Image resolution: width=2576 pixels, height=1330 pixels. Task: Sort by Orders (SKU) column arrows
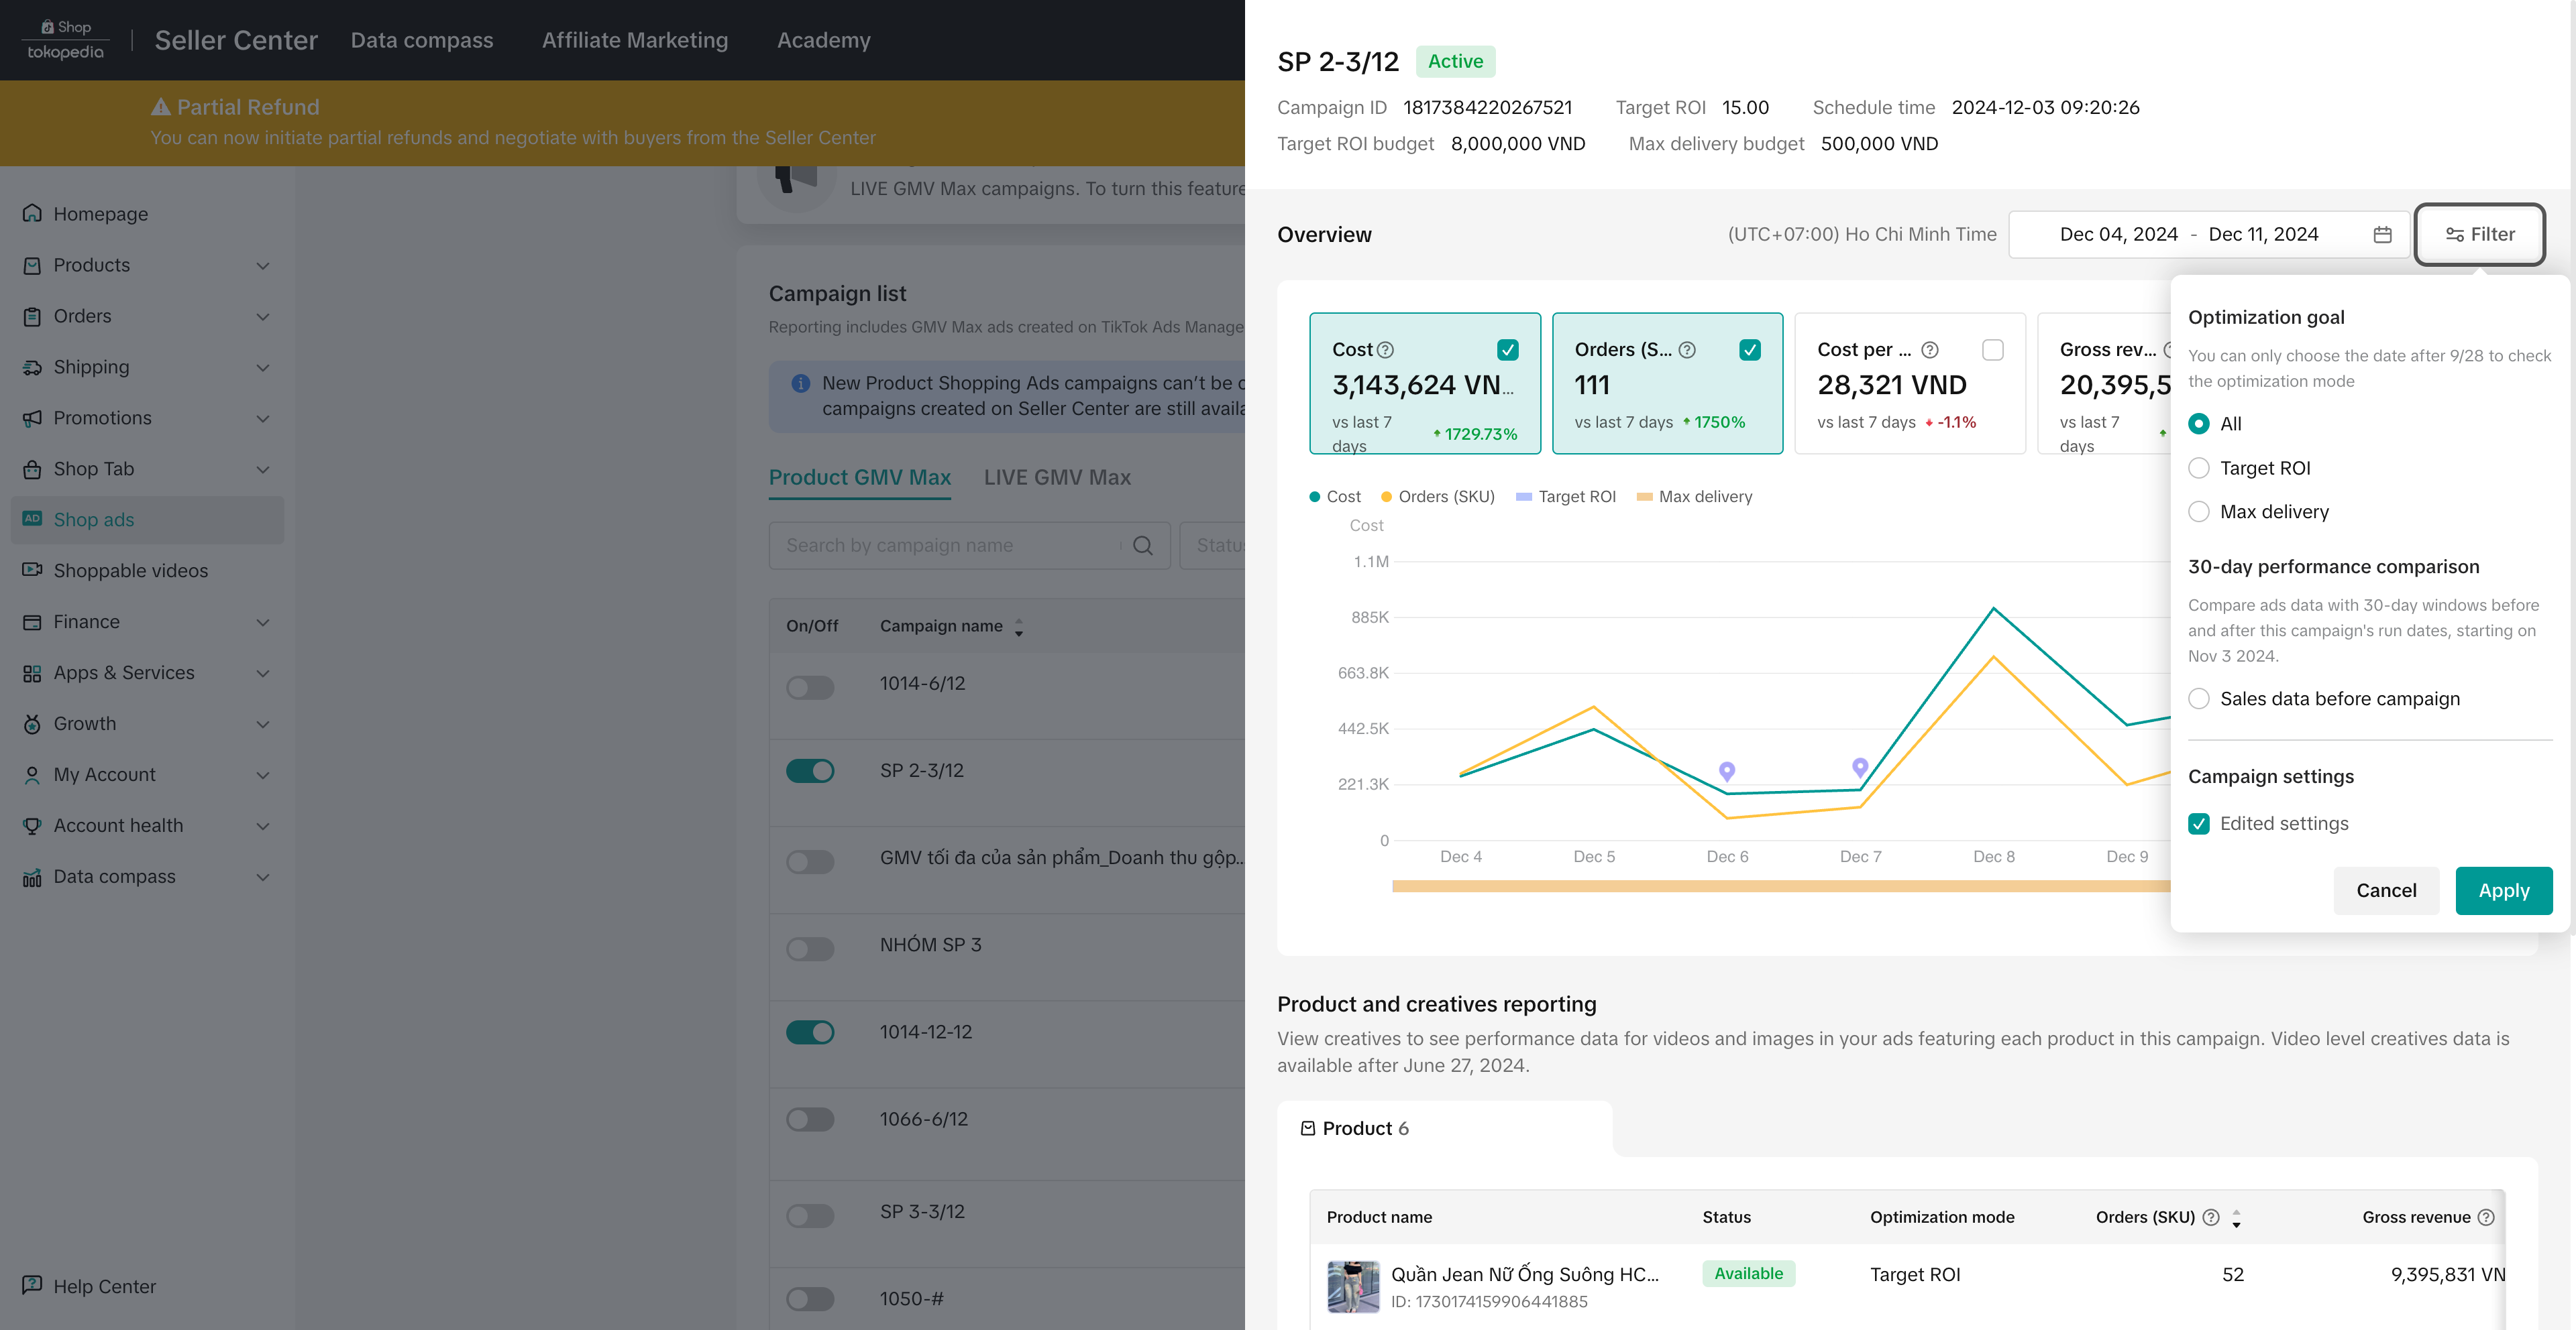coord(2237,1218)
